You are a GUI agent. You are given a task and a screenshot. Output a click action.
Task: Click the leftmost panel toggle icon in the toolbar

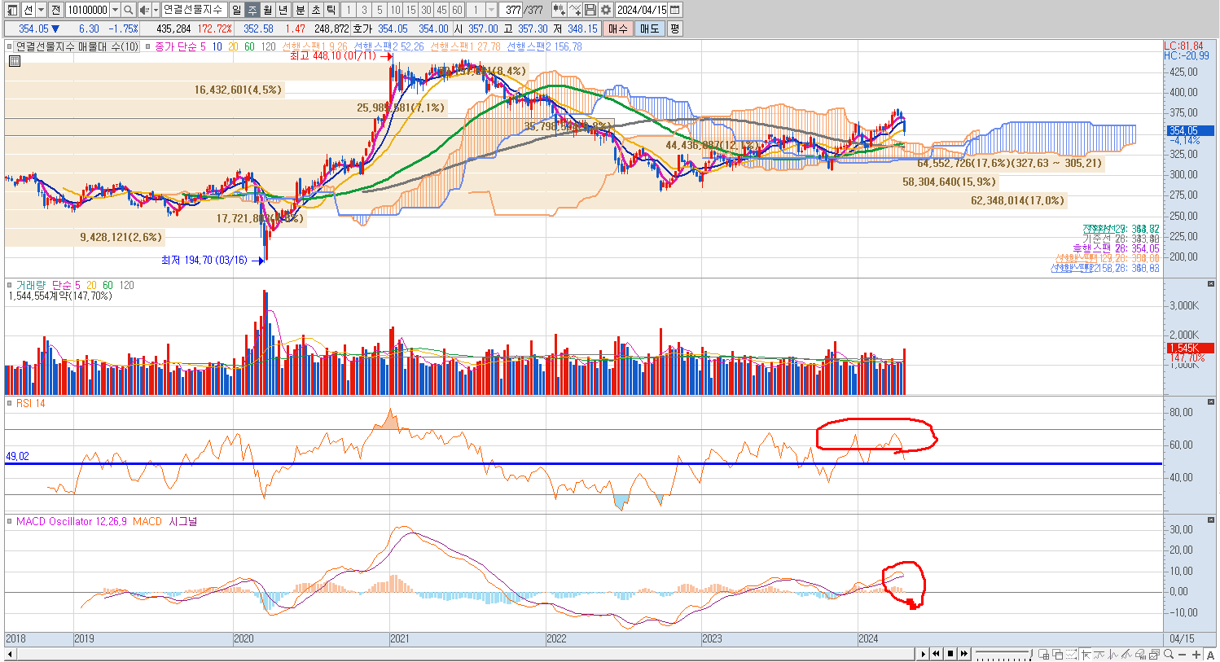click(12, 10)
